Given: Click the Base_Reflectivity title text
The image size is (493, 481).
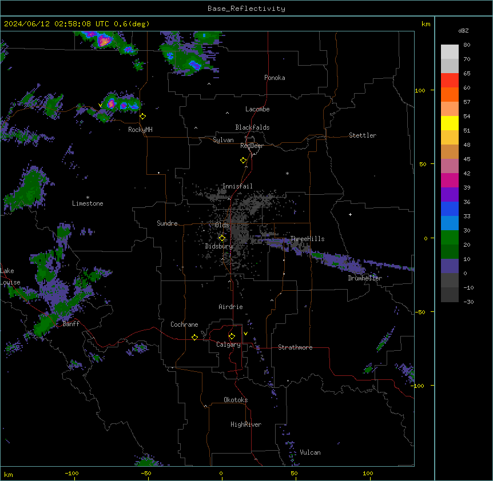Looking at the screenshot, I should pos(247,9).
